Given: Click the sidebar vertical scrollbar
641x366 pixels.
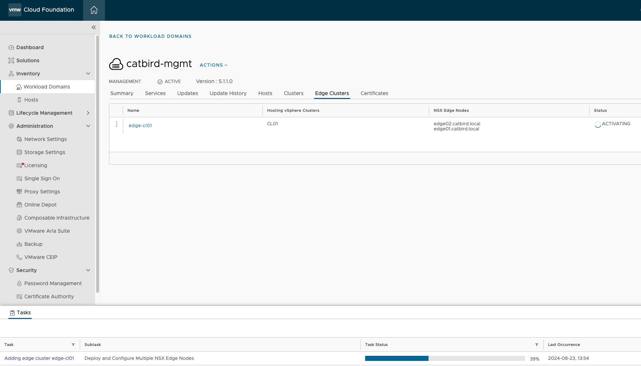Looking at the screenshot, I should 97,164.
